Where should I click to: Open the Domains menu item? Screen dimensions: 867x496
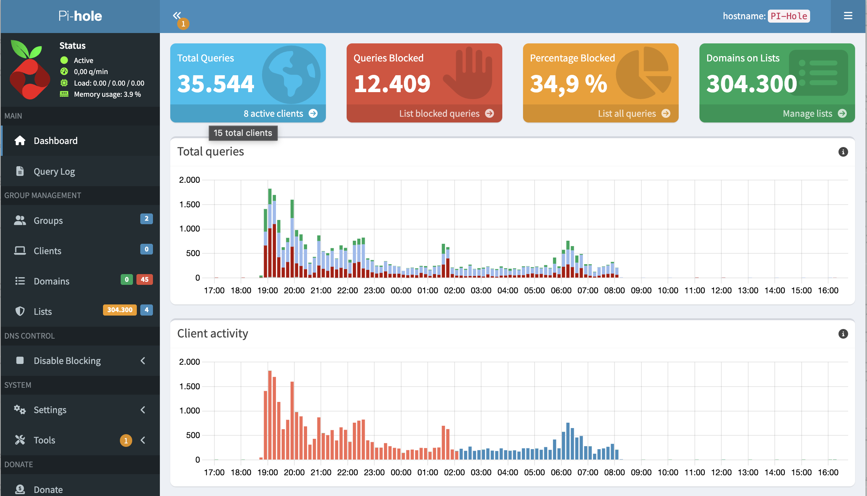tap(51, 281)
